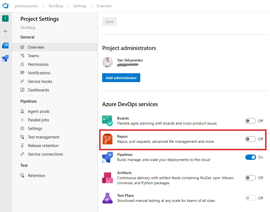
Task: Click the green TechBlog project tile
Action: pyautogui.click(x=5, y=18)
